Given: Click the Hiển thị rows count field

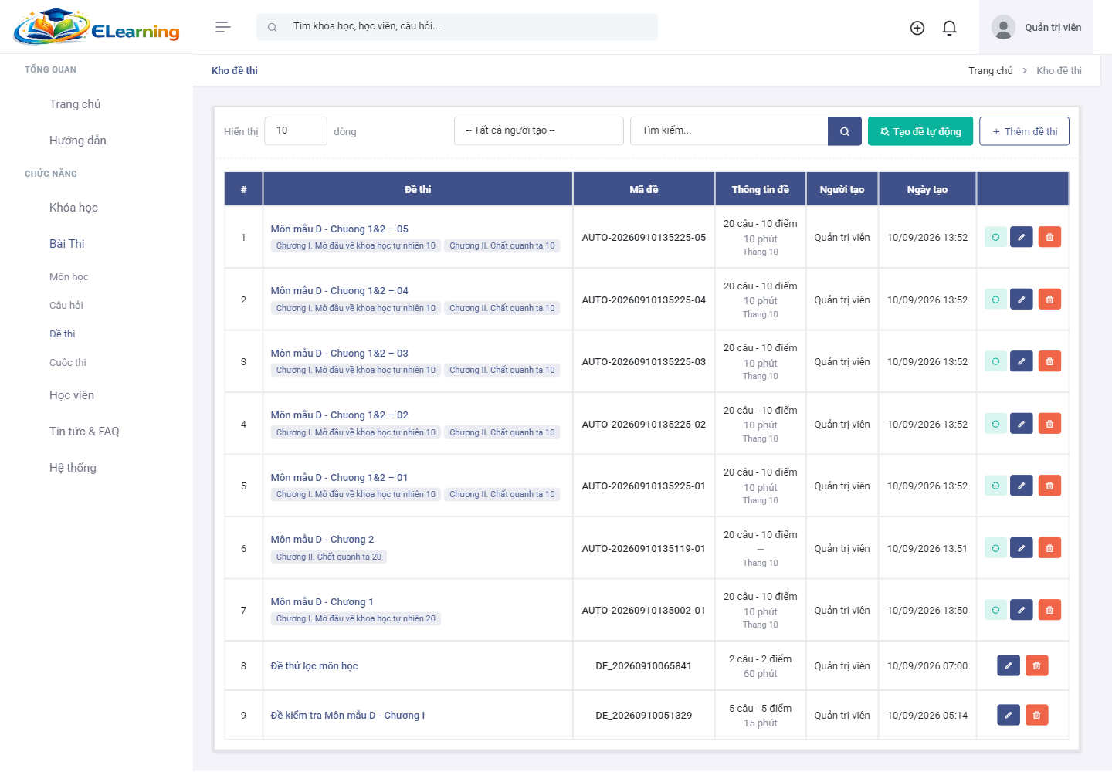Looking at the screenshot, I should pos(296,131).
